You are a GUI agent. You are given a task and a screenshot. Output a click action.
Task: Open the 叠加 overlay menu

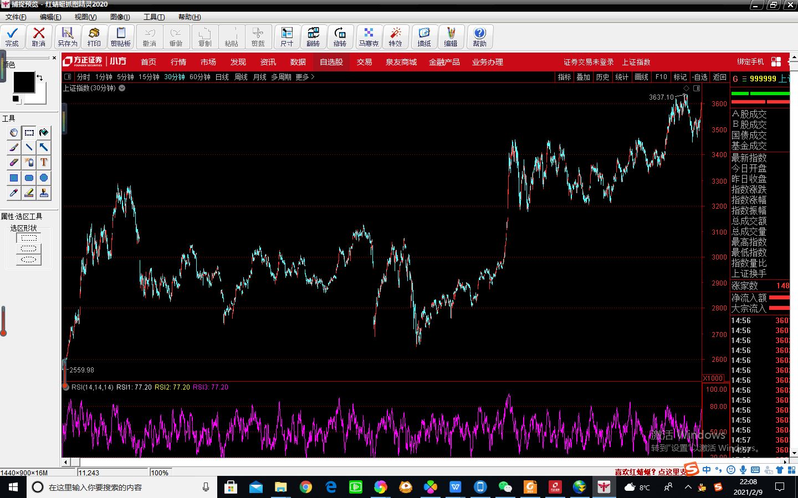coord(583,77)
